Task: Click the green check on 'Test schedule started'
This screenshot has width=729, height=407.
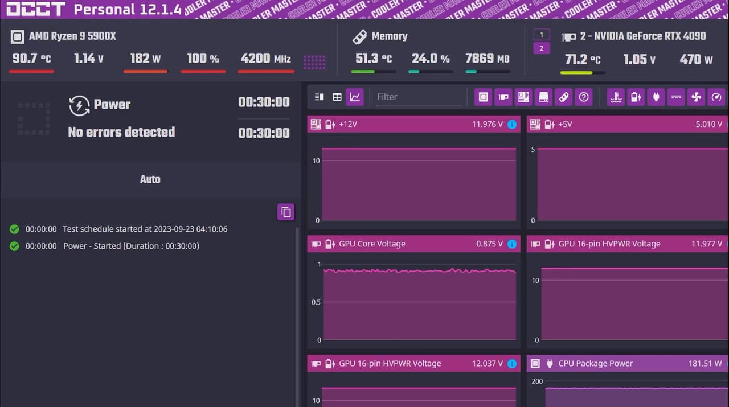Action: pyautogui.click(x=14, y=229)
